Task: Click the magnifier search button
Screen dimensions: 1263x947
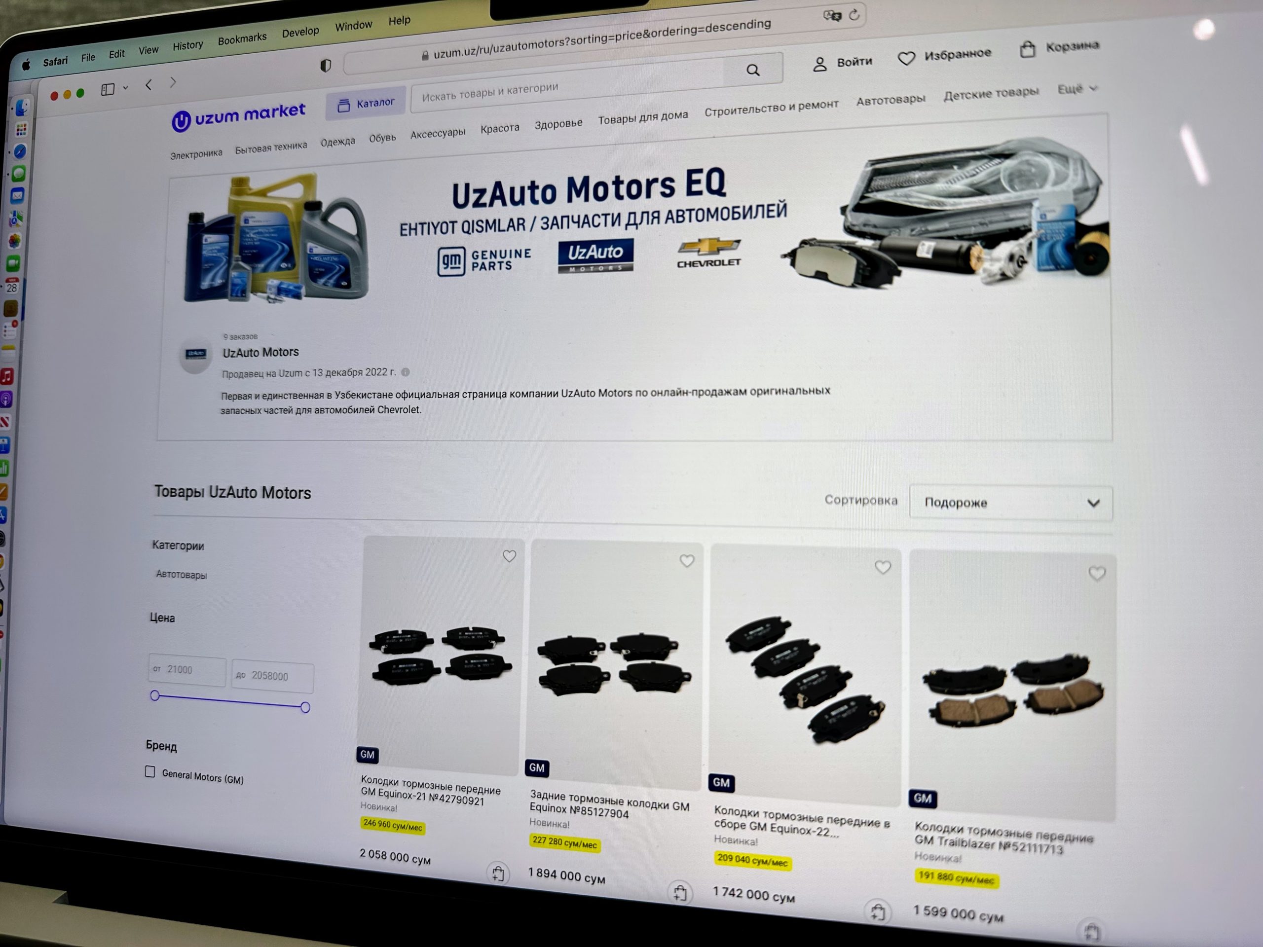Action: click(x=753, y=70)
